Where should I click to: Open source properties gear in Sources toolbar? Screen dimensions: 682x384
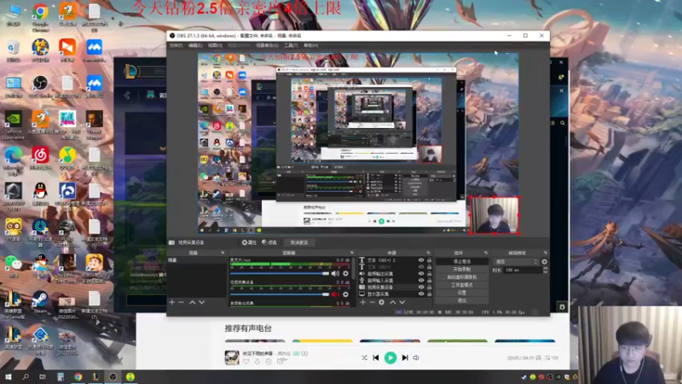coord(381,302)
